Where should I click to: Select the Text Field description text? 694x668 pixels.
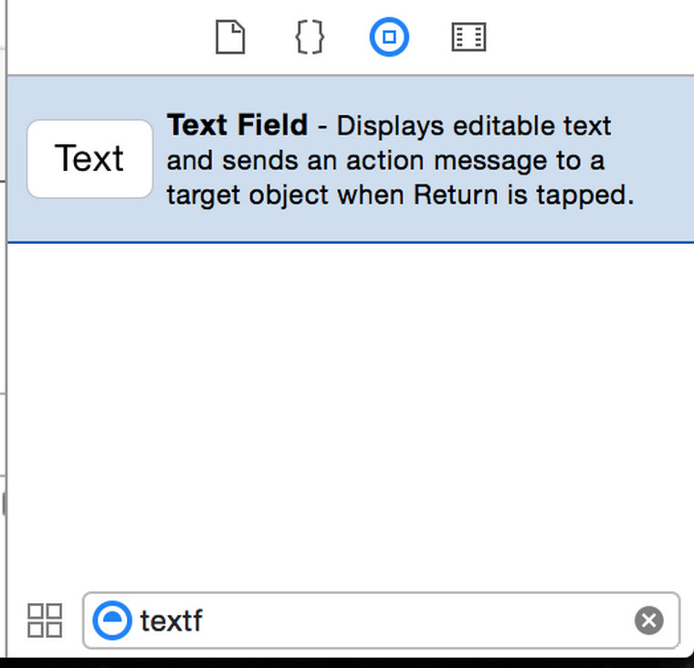(475, 126)
